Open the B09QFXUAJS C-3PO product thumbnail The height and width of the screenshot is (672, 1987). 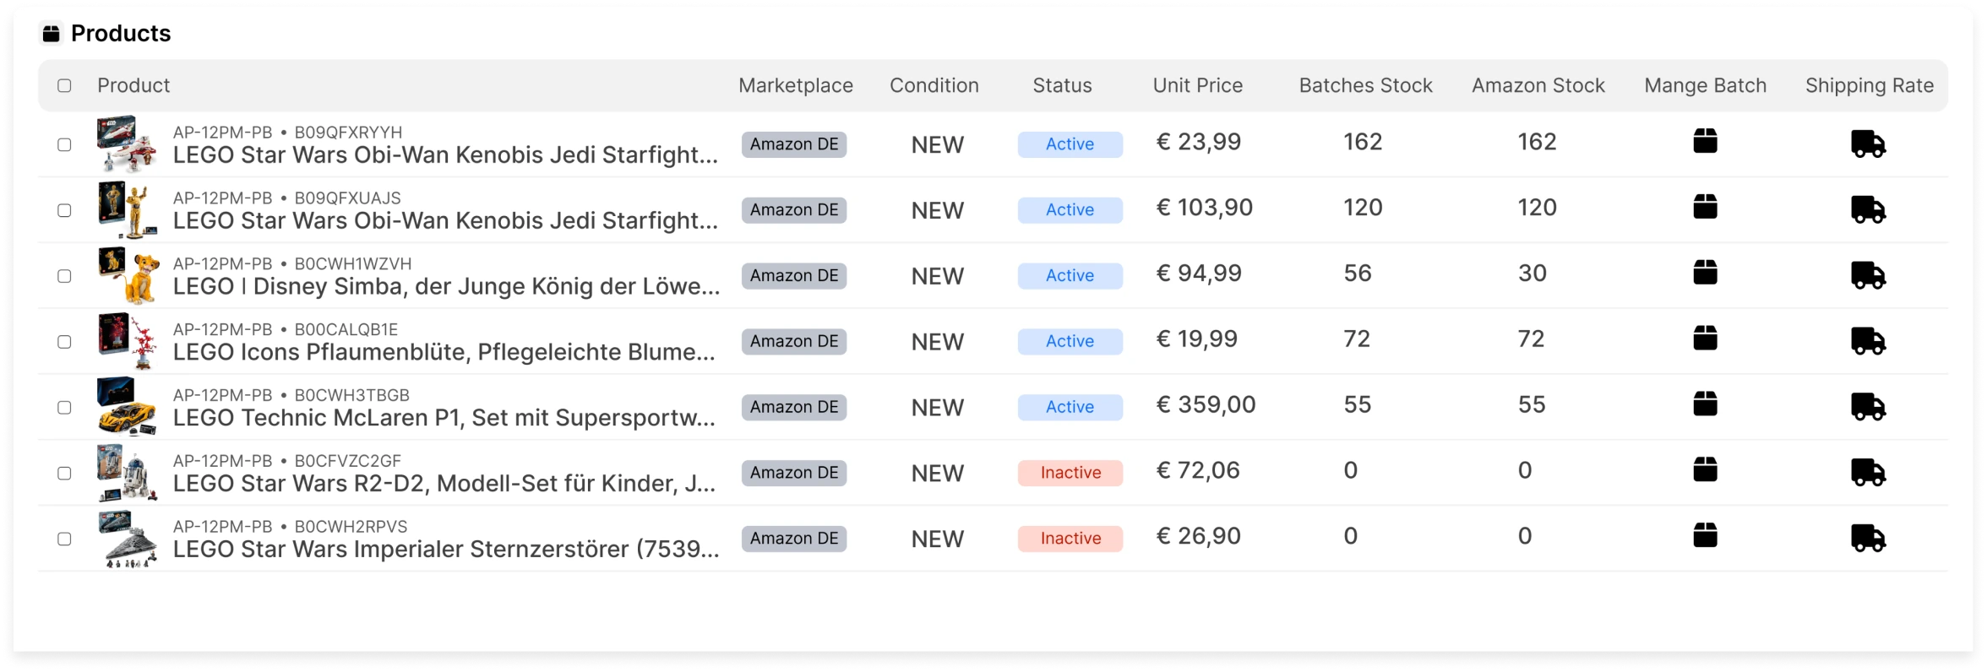click(127, 209)
